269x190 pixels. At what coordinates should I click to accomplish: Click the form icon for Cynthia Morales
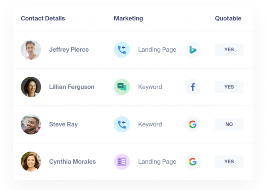point(122,162)
